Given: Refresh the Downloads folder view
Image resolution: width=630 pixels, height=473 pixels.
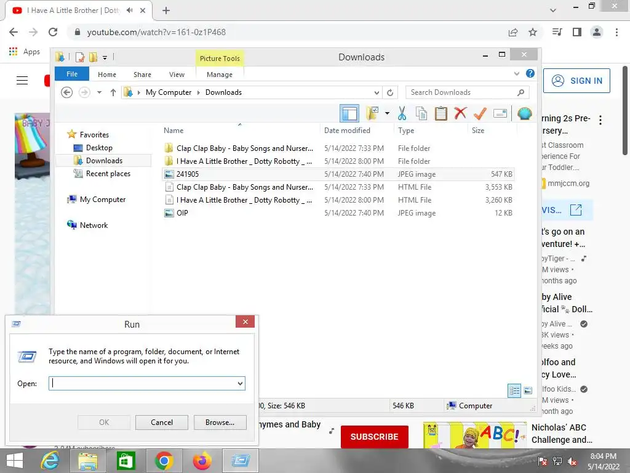Looking at the screenshot, I should point(389,92).
